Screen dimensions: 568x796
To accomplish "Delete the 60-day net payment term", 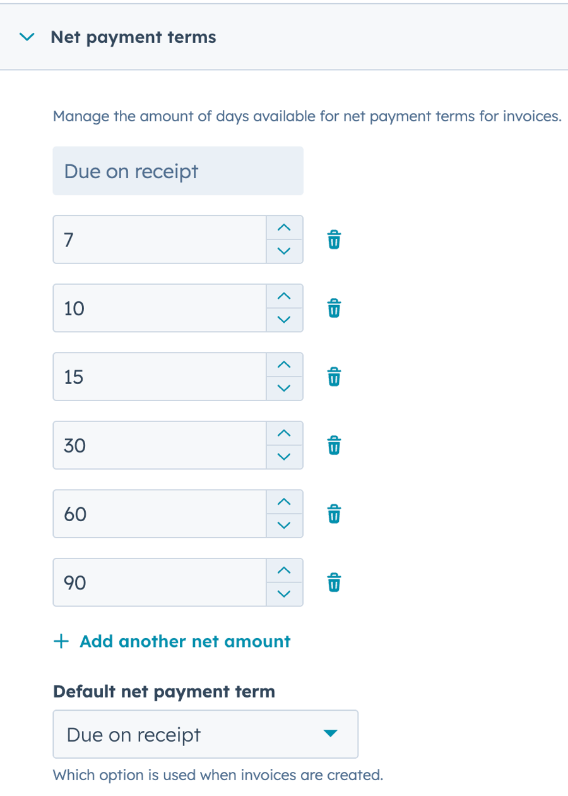I will (333, 514).
